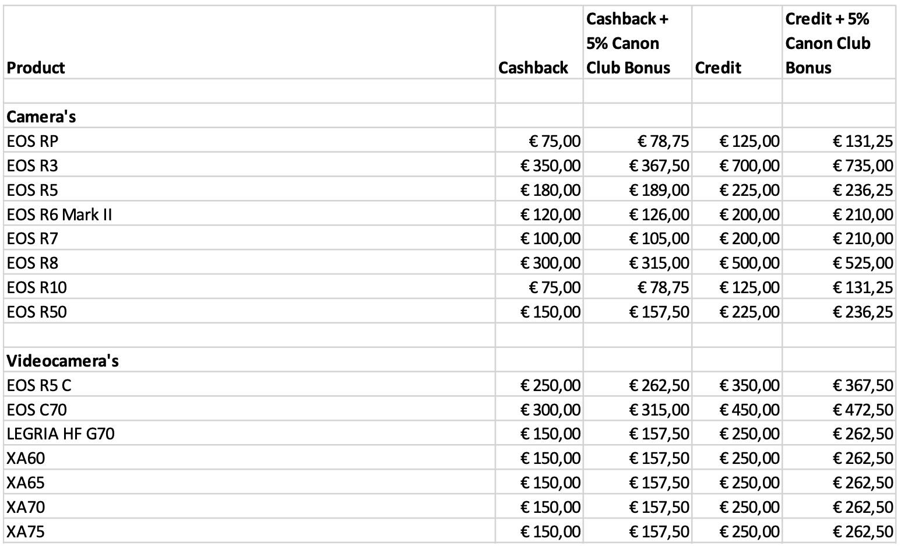Select the Cashback column header
The image size is (901, 549).
tap(533, 68)
